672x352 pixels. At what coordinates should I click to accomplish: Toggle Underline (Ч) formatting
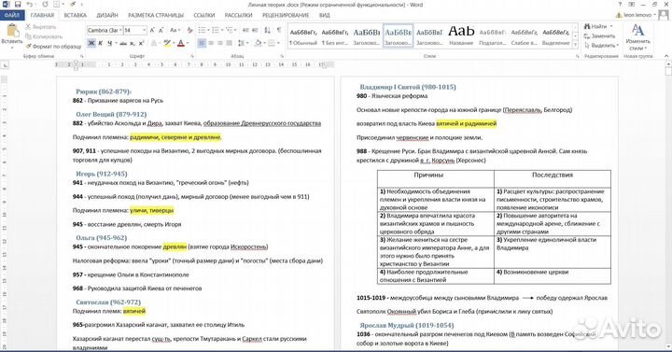pos(109,43)
